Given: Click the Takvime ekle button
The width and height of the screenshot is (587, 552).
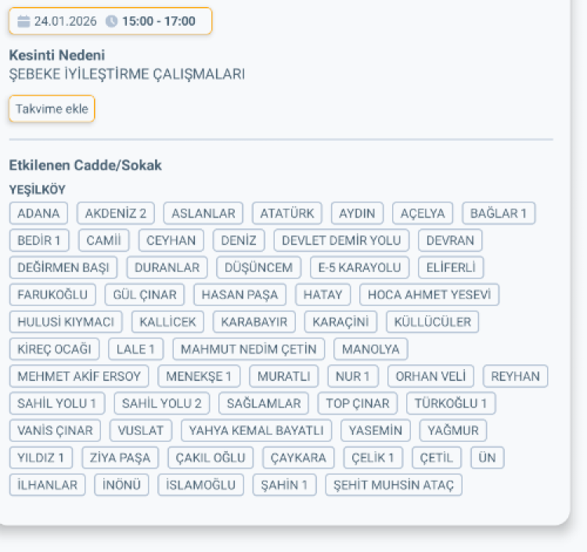Looking at the screenshot, I should coord(52,109).
